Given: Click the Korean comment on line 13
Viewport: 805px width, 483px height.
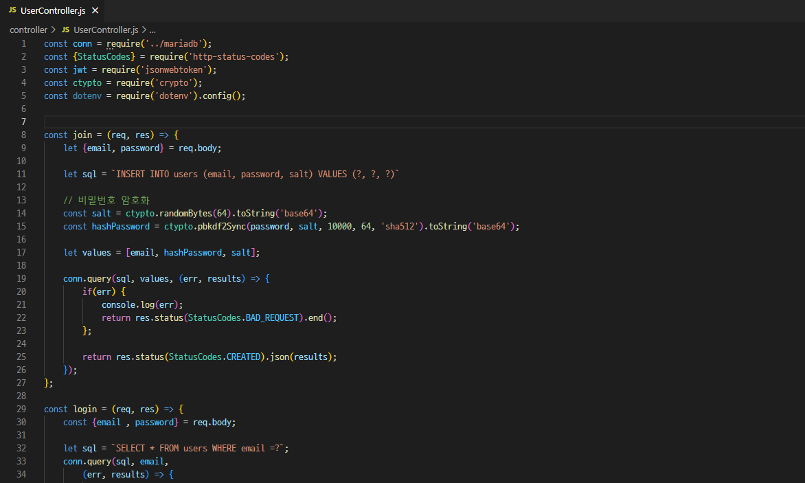Looking at the screenshot, I should (x=106, y=200).
